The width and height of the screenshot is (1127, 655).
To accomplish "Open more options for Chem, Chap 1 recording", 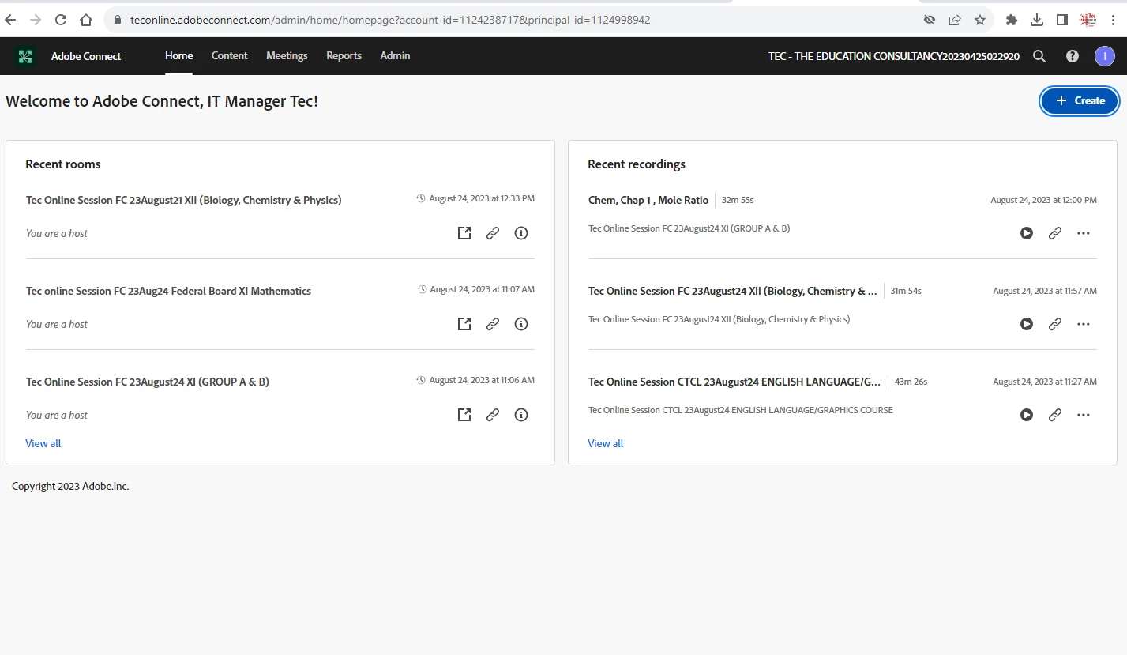I will click(x=1084, y=233).
